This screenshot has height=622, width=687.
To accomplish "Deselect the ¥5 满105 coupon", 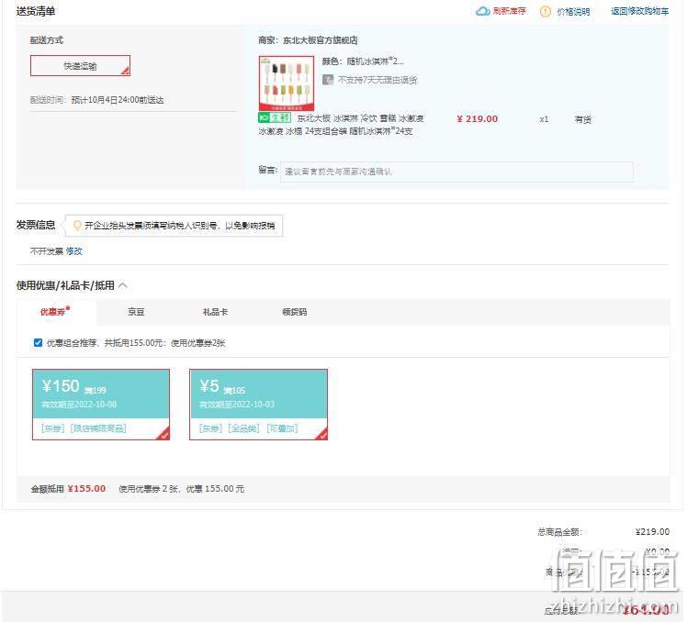I will tap(258, 404).
